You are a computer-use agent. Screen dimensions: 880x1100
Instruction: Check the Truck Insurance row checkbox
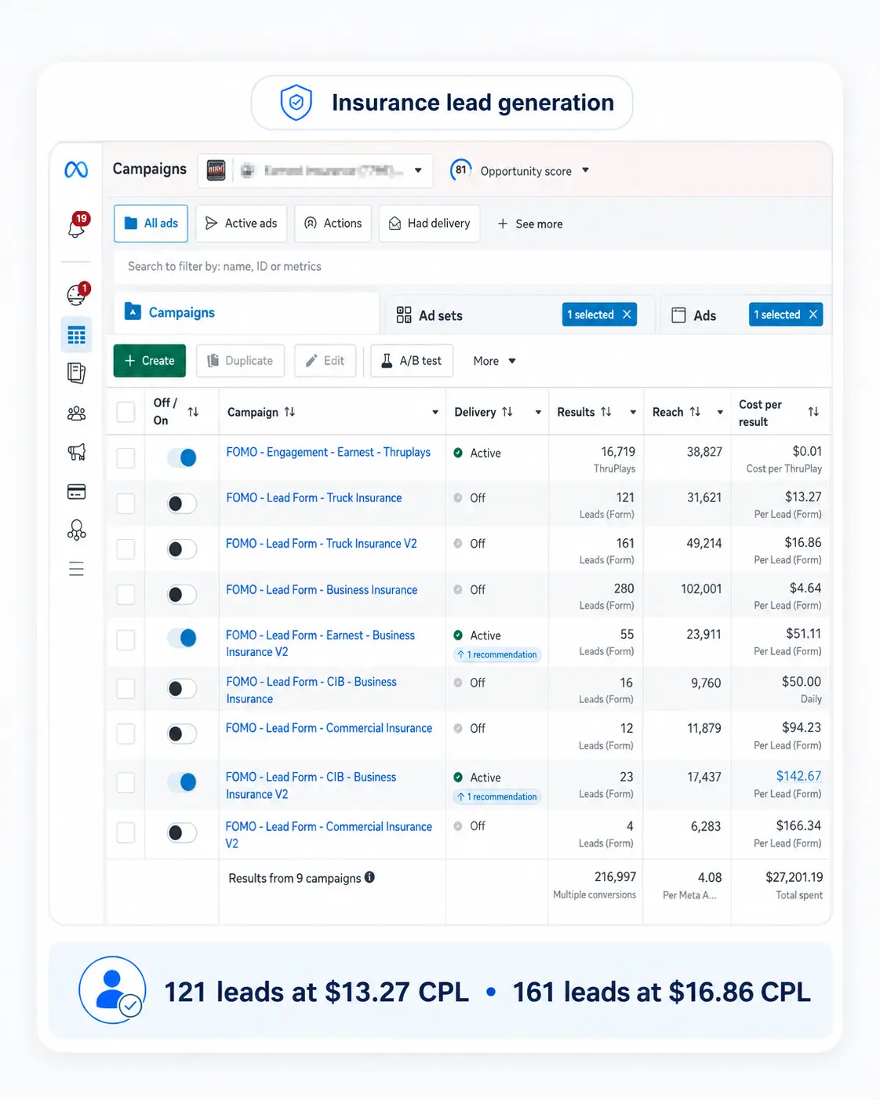[125, 503]
